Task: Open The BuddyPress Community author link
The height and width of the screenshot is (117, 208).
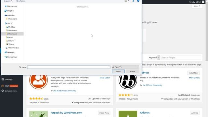Action: coord(64,91)
